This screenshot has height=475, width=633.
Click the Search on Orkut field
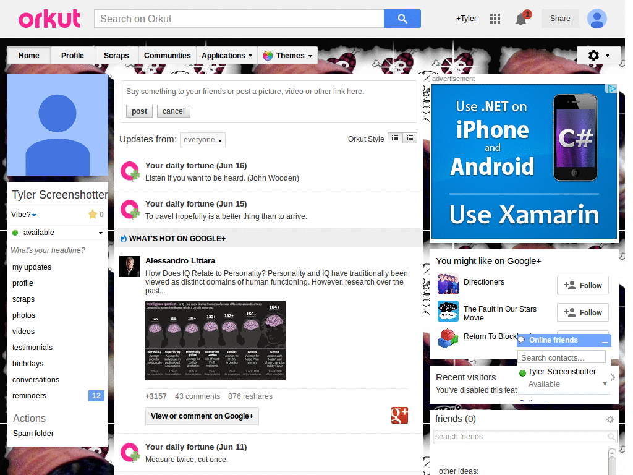[x=239, y=19]
